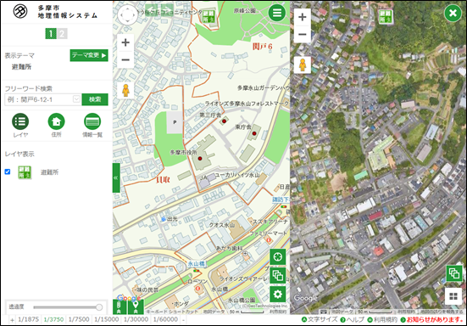Click the 永山橋 intersection label

coord(197,264)
